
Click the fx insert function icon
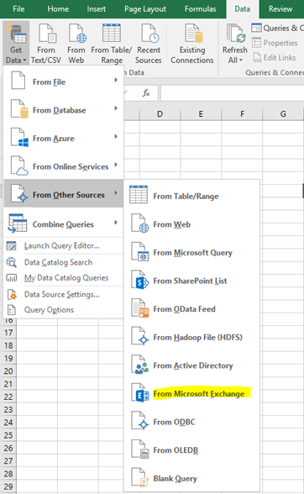(146, 92)
